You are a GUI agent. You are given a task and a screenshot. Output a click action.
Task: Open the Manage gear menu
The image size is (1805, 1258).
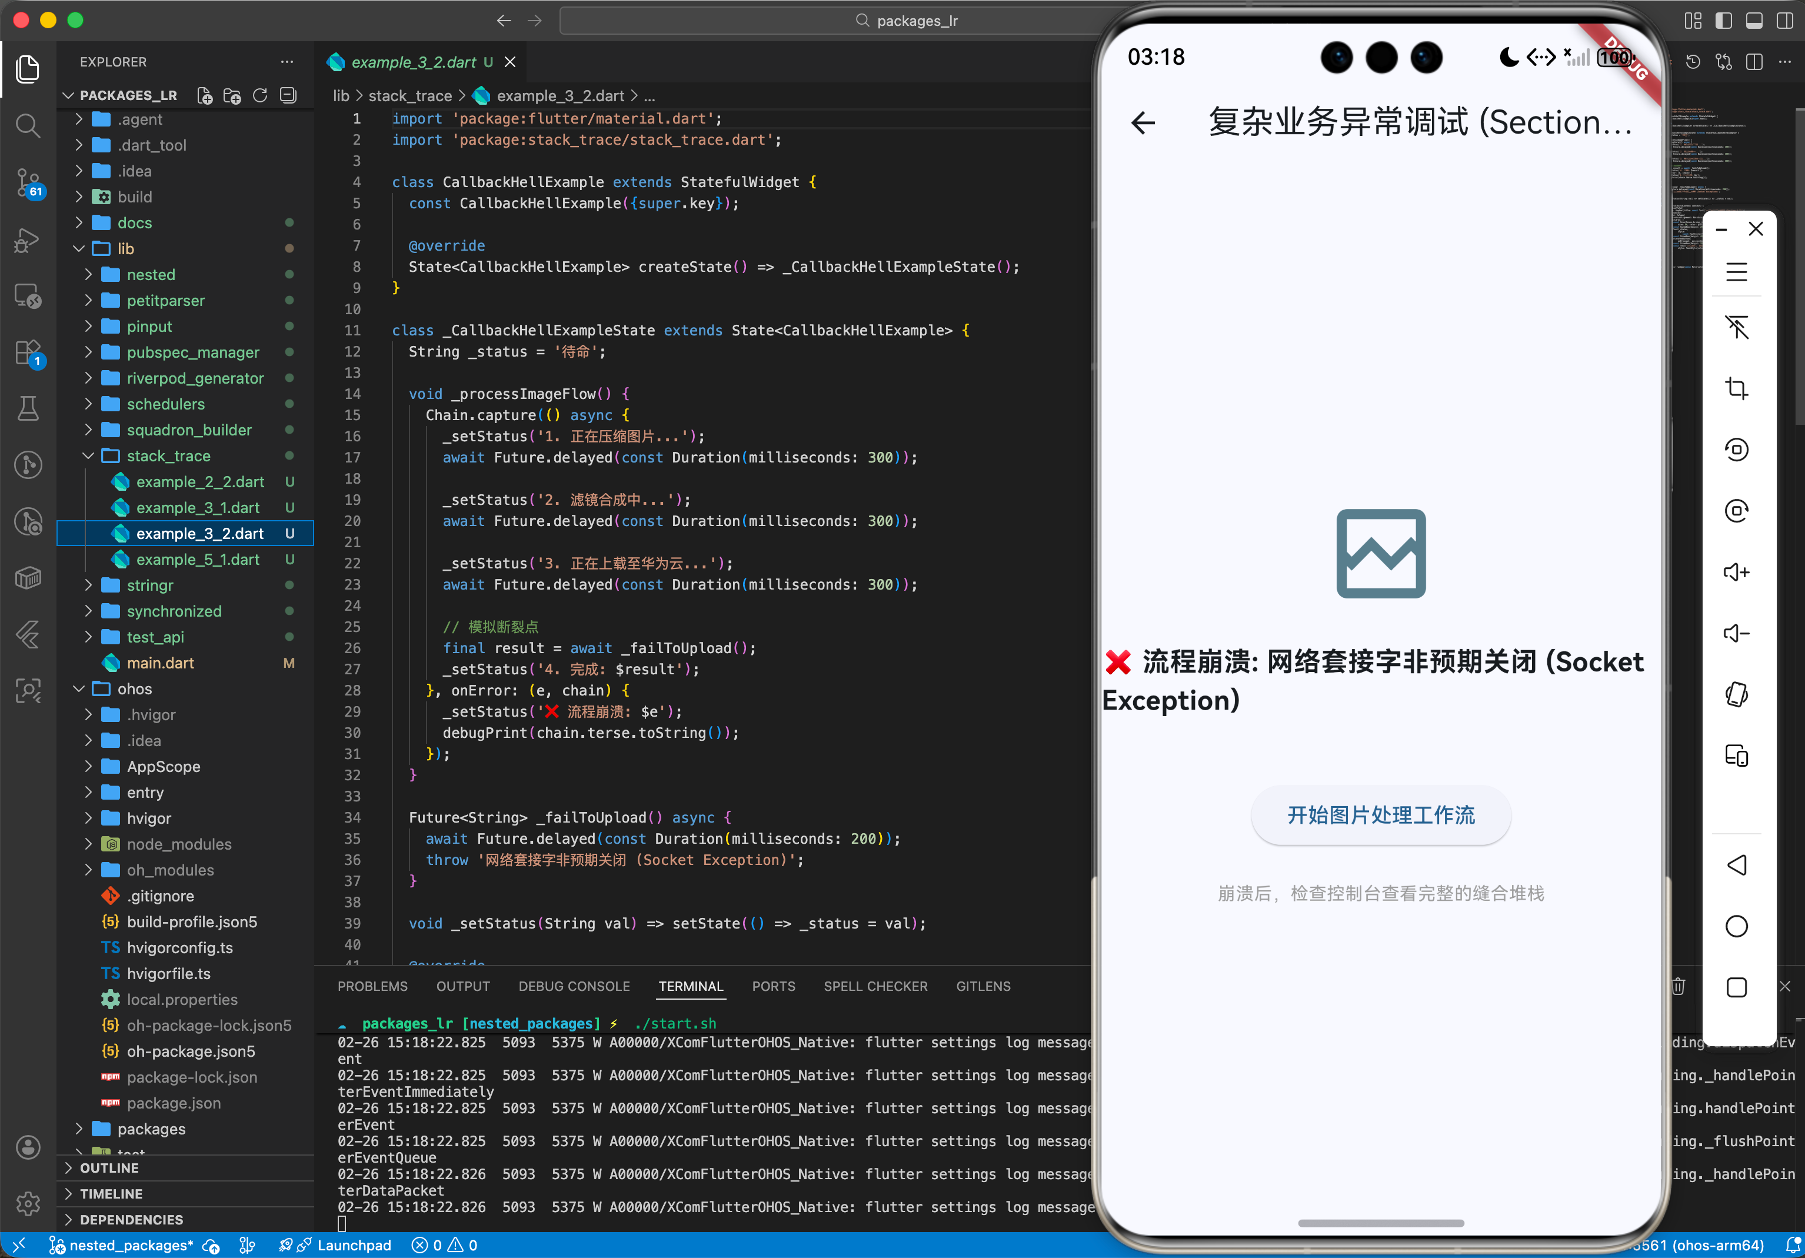(28, 1203)
